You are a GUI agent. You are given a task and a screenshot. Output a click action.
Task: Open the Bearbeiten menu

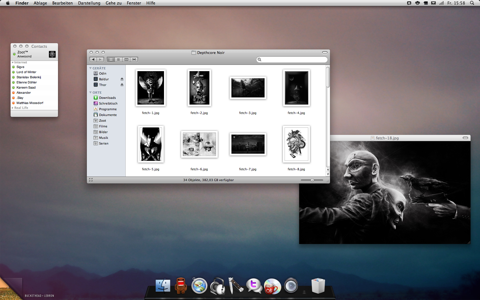(62, 3)
